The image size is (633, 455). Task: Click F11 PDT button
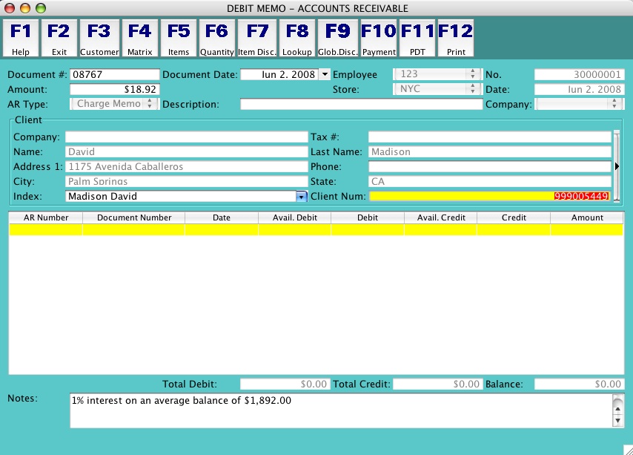tap(417, 39)
